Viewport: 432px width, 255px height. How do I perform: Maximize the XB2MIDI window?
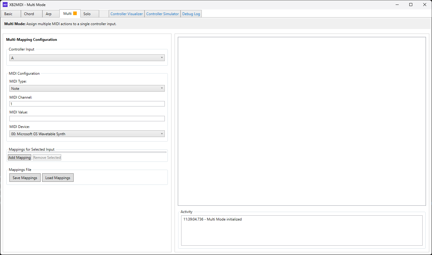click(411, 5)
